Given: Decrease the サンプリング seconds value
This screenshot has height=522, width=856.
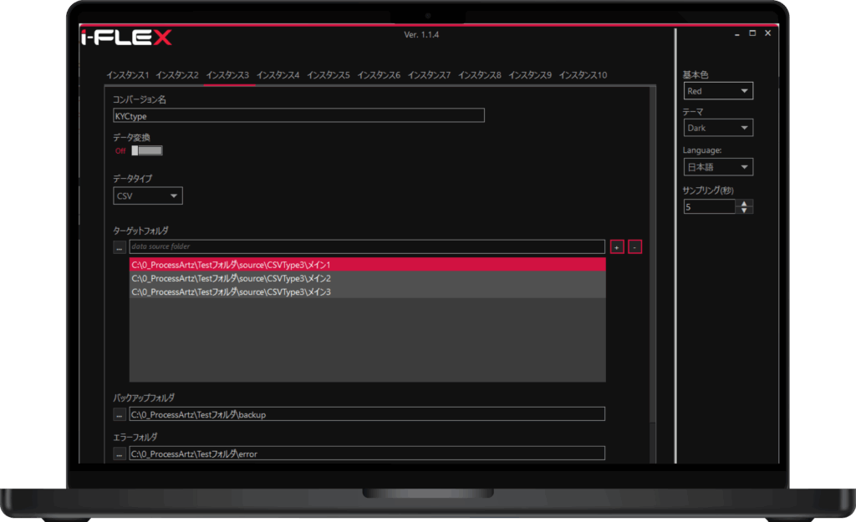Looking at the screenshot, I should coord(745,210).
